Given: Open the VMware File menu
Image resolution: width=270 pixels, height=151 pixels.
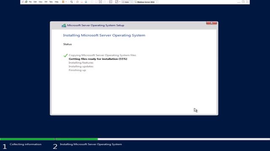Looking at the screenshot, I should pyautogui.click(x=30, y=2).
